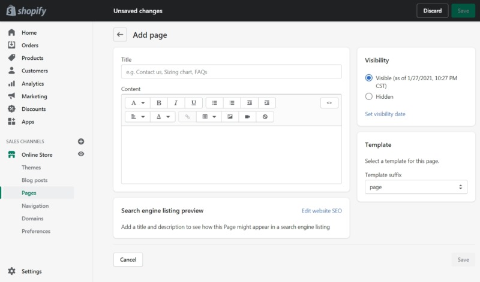480x282 pixels.
Task: Click the Set visibility date link
Action: (385, 114)
